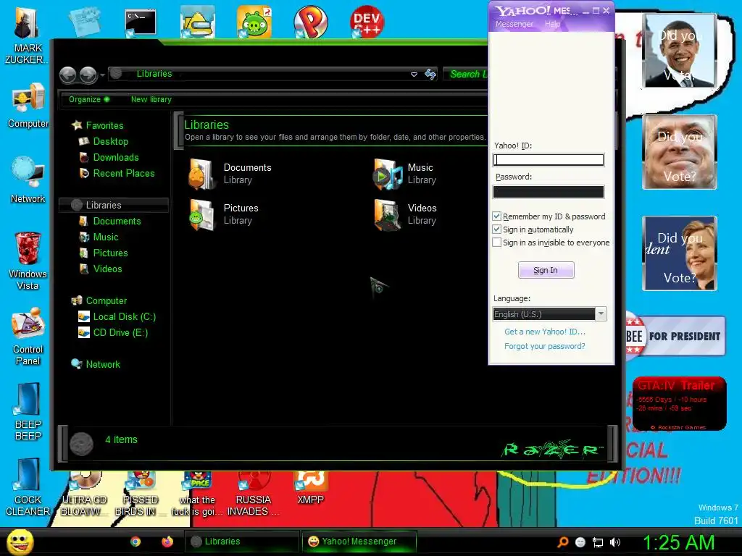Click the smiley Start button

click(20, 542)
